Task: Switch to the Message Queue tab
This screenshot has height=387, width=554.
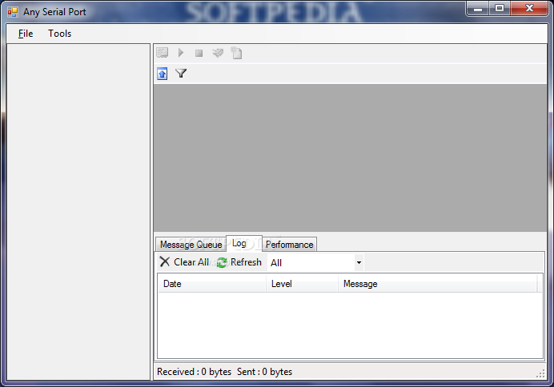Action: click(191, 244)
